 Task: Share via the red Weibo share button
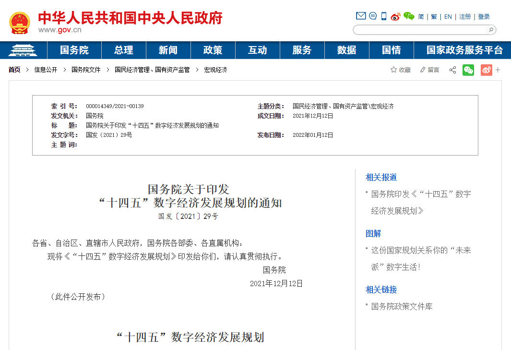coord(486,70)
